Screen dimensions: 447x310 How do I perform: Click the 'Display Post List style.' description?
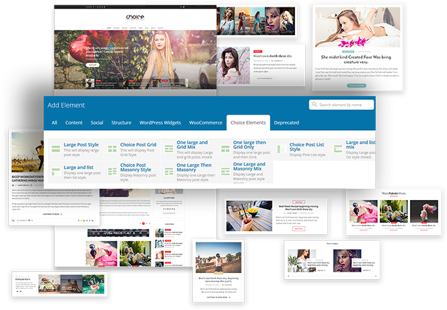308,154
